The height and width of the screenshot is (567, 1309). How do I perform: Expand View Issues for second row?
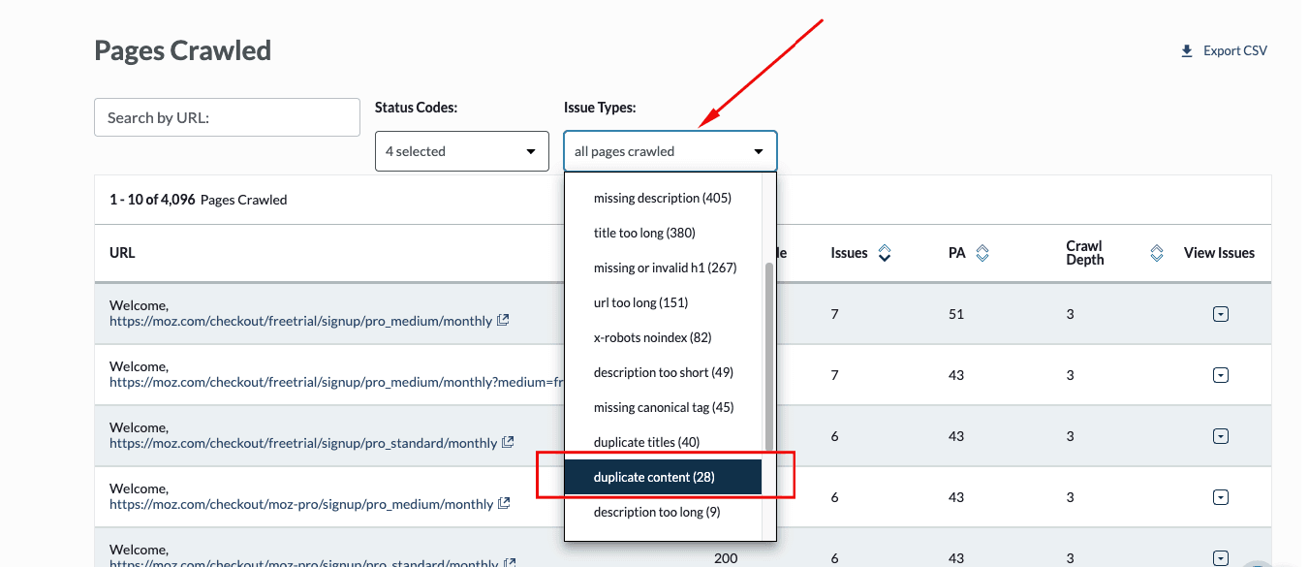click(1221, 375)
